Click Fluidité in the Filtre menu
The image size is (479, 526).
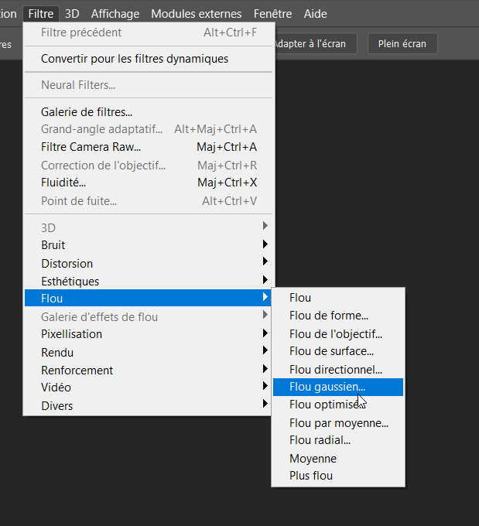click(63, 183)
